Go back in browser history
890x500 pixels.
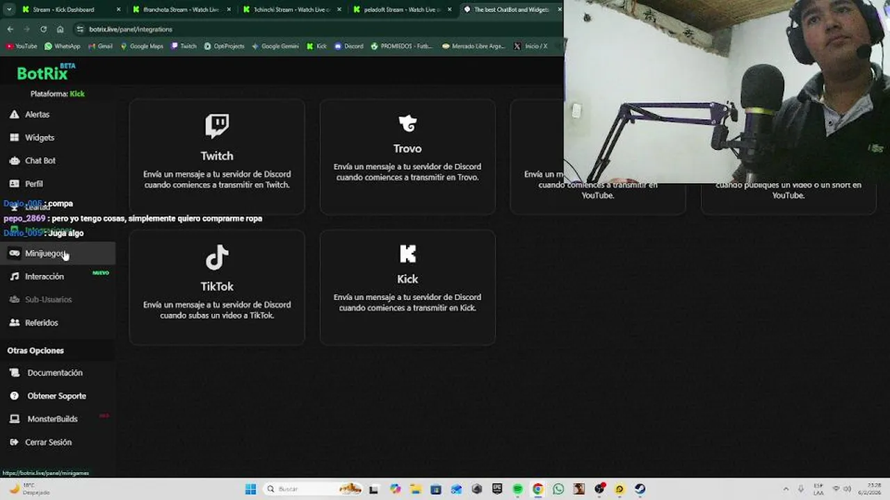pos(10,29)
